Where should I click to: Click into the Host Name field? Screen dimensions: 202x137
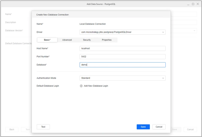coord(122,49)
